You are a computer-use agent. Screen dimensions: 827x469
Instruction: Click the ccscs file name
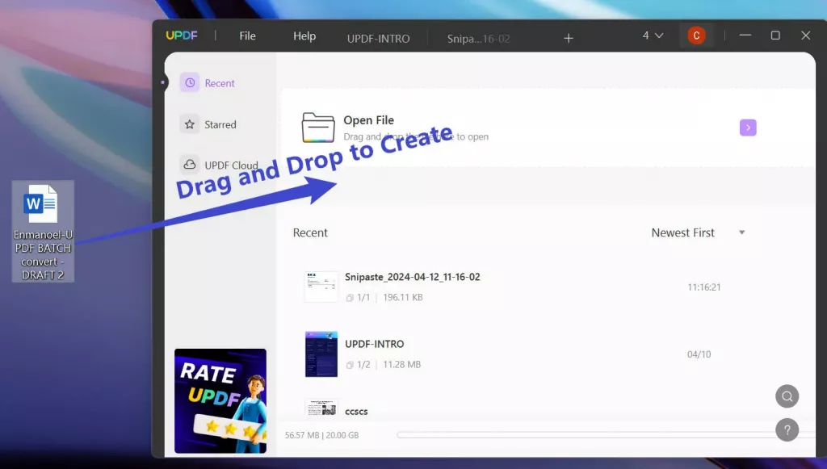coord(356,412)
